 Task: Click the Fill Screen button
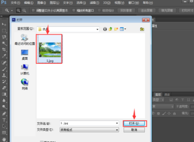[x=167, y=11]
